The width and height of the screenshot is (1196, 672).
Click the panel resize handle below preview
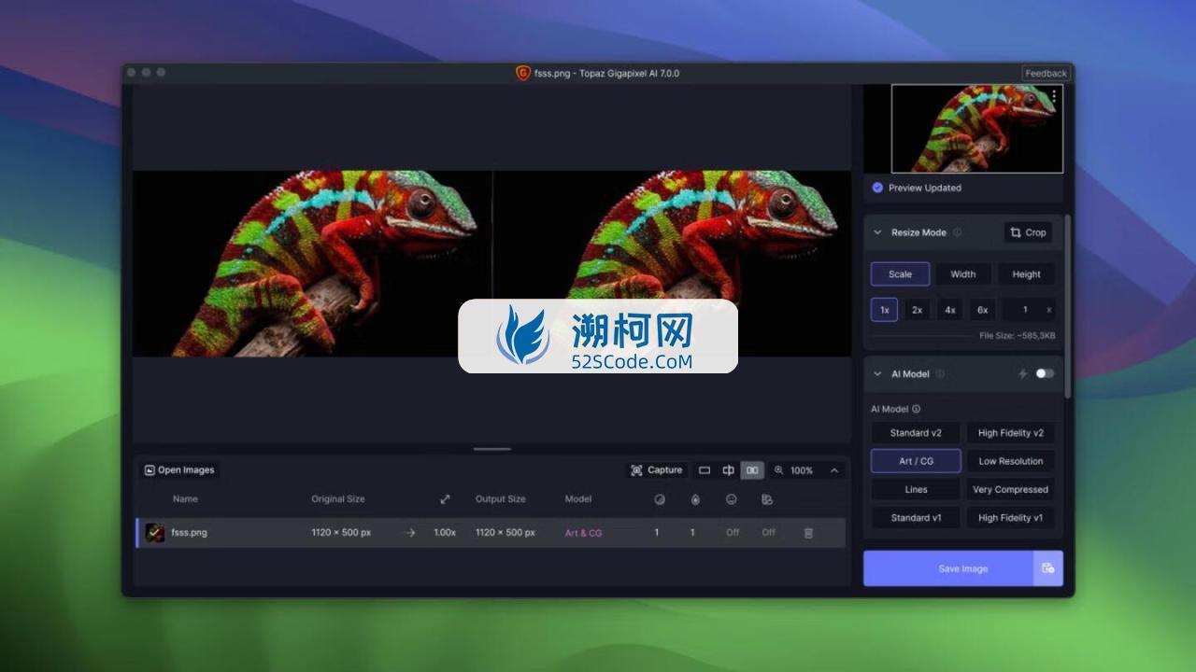[x=491, y=449]
